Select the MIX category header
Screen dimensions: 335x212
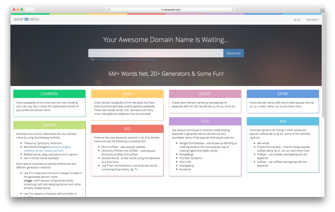click(x=283, y=121)
